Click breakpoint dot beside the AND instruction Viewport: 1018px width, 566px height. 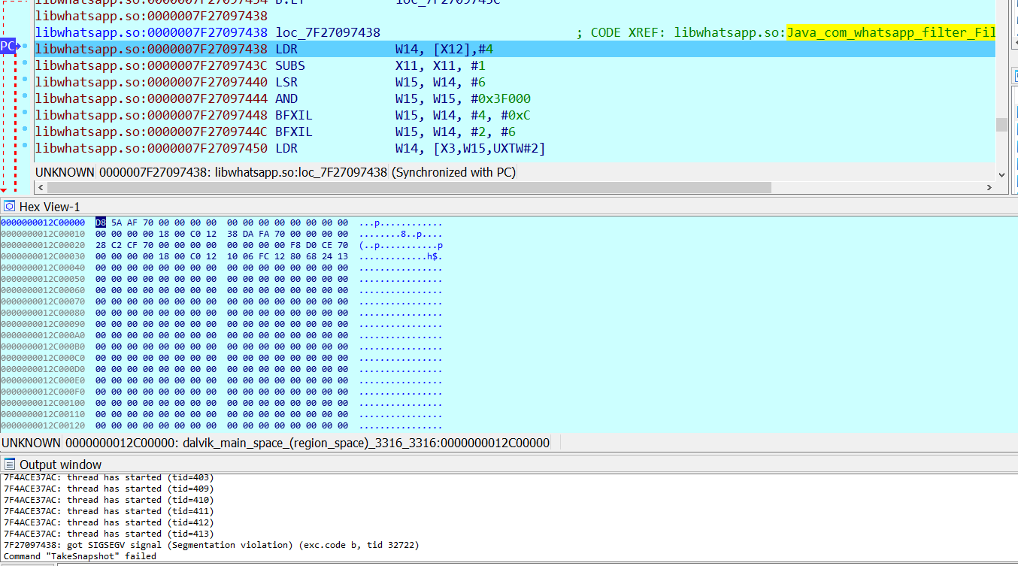click(x=25, y=98)
